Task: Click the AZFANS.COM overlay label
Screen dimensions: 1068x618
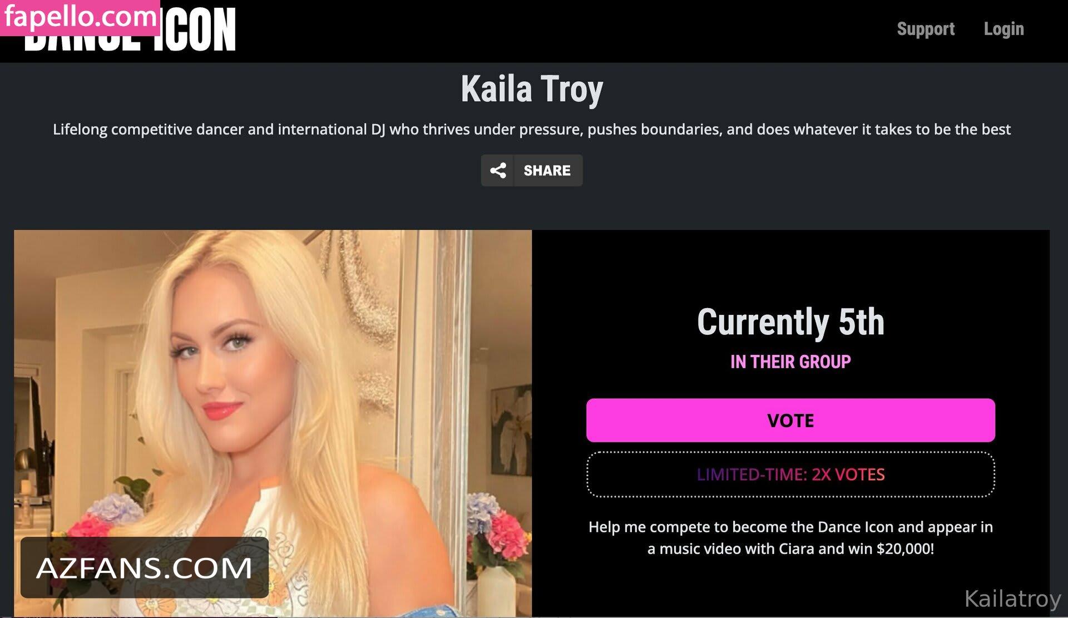Action: [145, 567]
